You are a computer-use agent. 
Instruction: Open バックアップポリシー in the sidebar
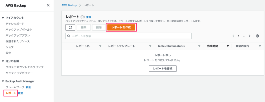19,73
